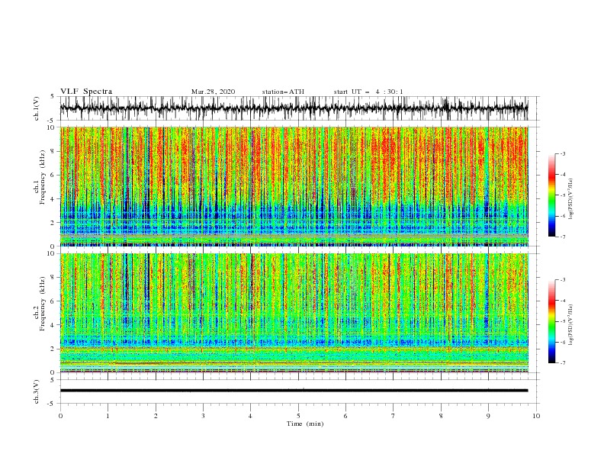
Task: Click the ch.1 spectrogram color scale bar
Action: point(551,195)
